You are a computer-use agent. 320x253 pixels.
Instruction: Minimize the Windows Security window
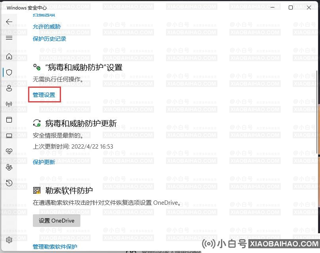[x=272, y=8]
